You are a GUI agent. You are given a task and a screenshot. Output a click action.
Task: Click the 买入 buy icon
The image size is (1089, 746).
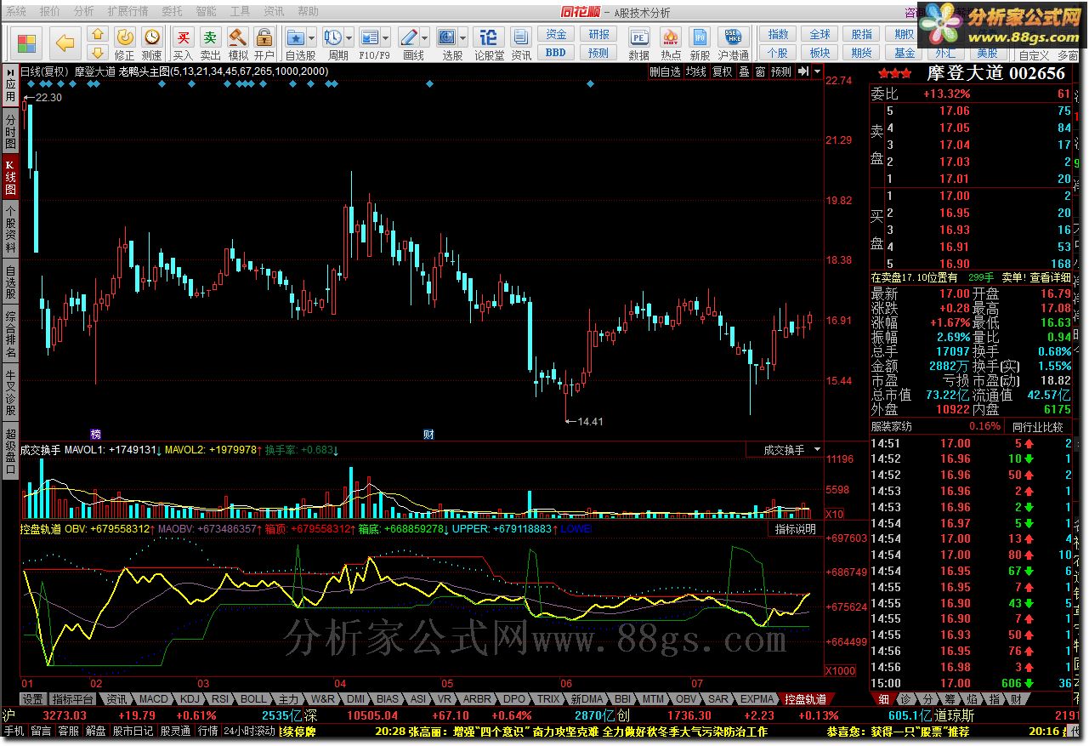click(183, 43)
